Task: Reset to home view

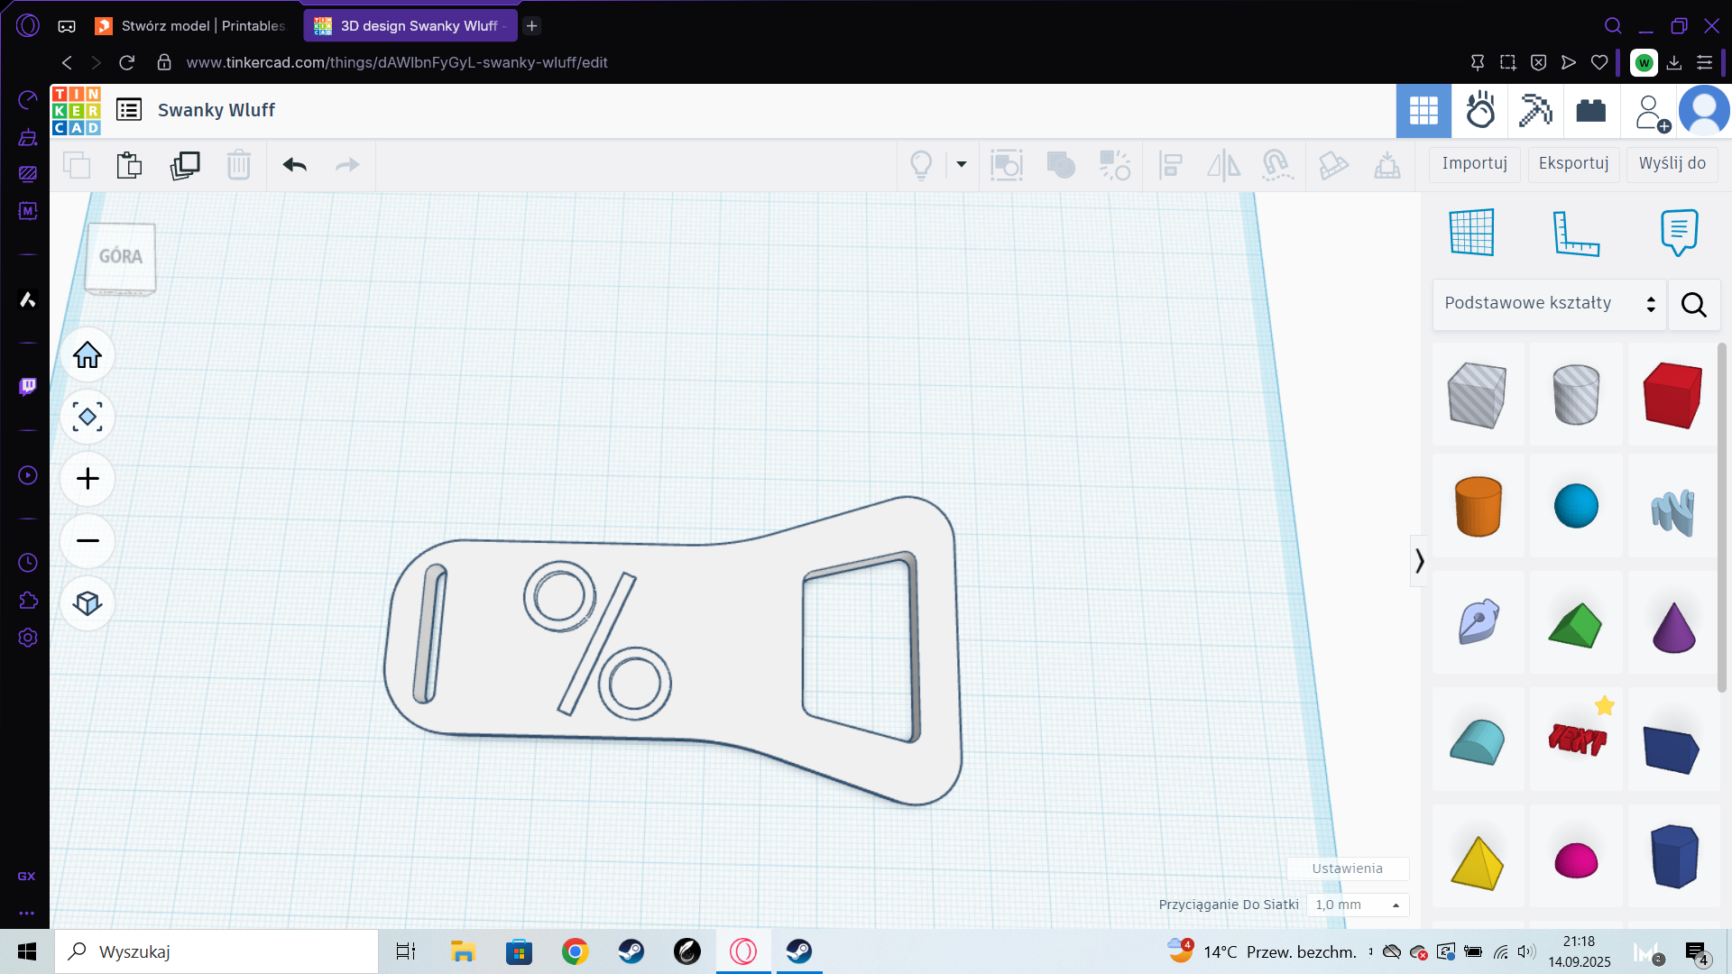Action: 88,354
